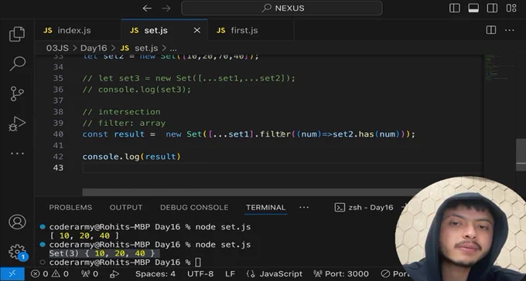Toggle secondary side bar layout icon
Screen dimensions: 526x281
click(x=492, y=8)
